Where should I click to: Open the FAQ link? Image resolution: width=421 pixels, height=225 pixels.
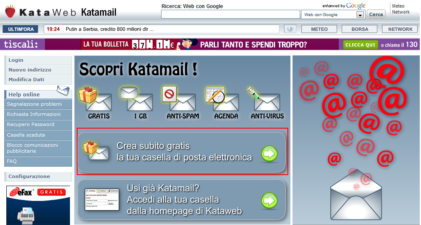(x=38, y=161)
